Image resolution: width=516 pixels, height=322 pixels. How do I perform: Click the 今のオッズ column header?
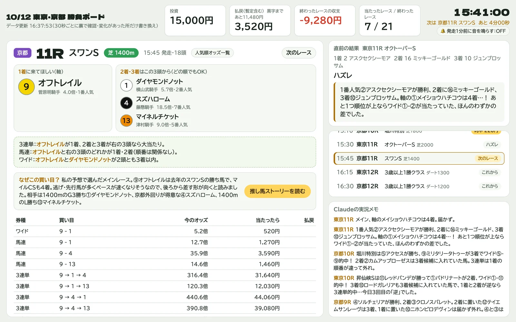point(196,220)
